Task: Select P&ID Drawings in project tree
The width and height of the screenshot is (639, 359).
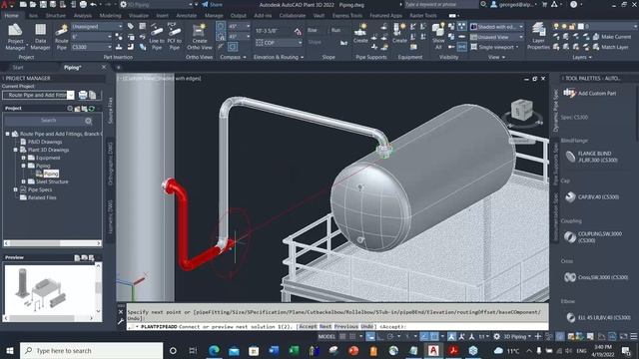Action: (45, 142)
